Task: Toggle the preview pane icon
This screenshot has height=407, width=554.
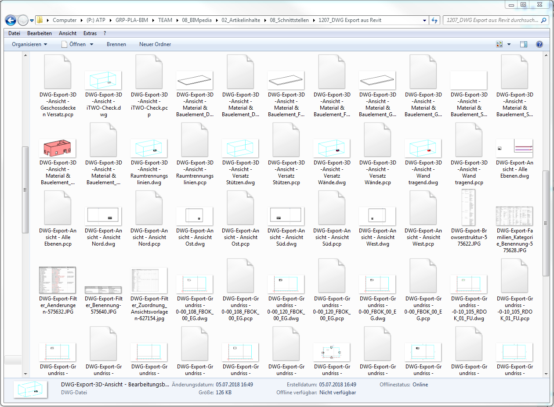Action: 523,44
